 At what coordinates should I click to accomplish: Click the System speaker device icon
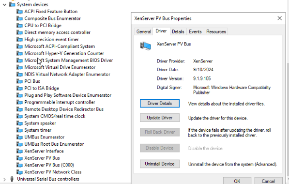point(19,123)
